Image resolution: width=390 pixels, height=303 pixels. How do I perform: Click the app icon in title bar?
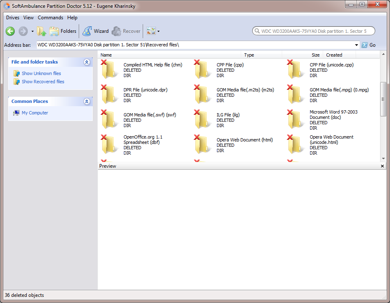pos(7,6)
